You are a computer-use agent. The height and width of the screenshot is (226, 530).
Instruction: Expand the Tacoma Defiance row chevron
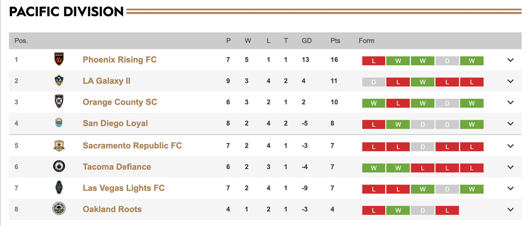coord(511,167)
